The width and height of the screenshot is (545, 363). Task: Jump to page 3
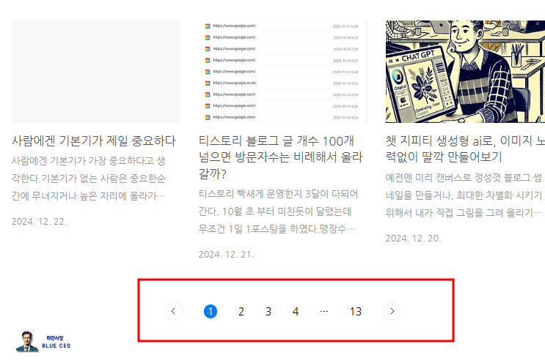click(268, 311)
